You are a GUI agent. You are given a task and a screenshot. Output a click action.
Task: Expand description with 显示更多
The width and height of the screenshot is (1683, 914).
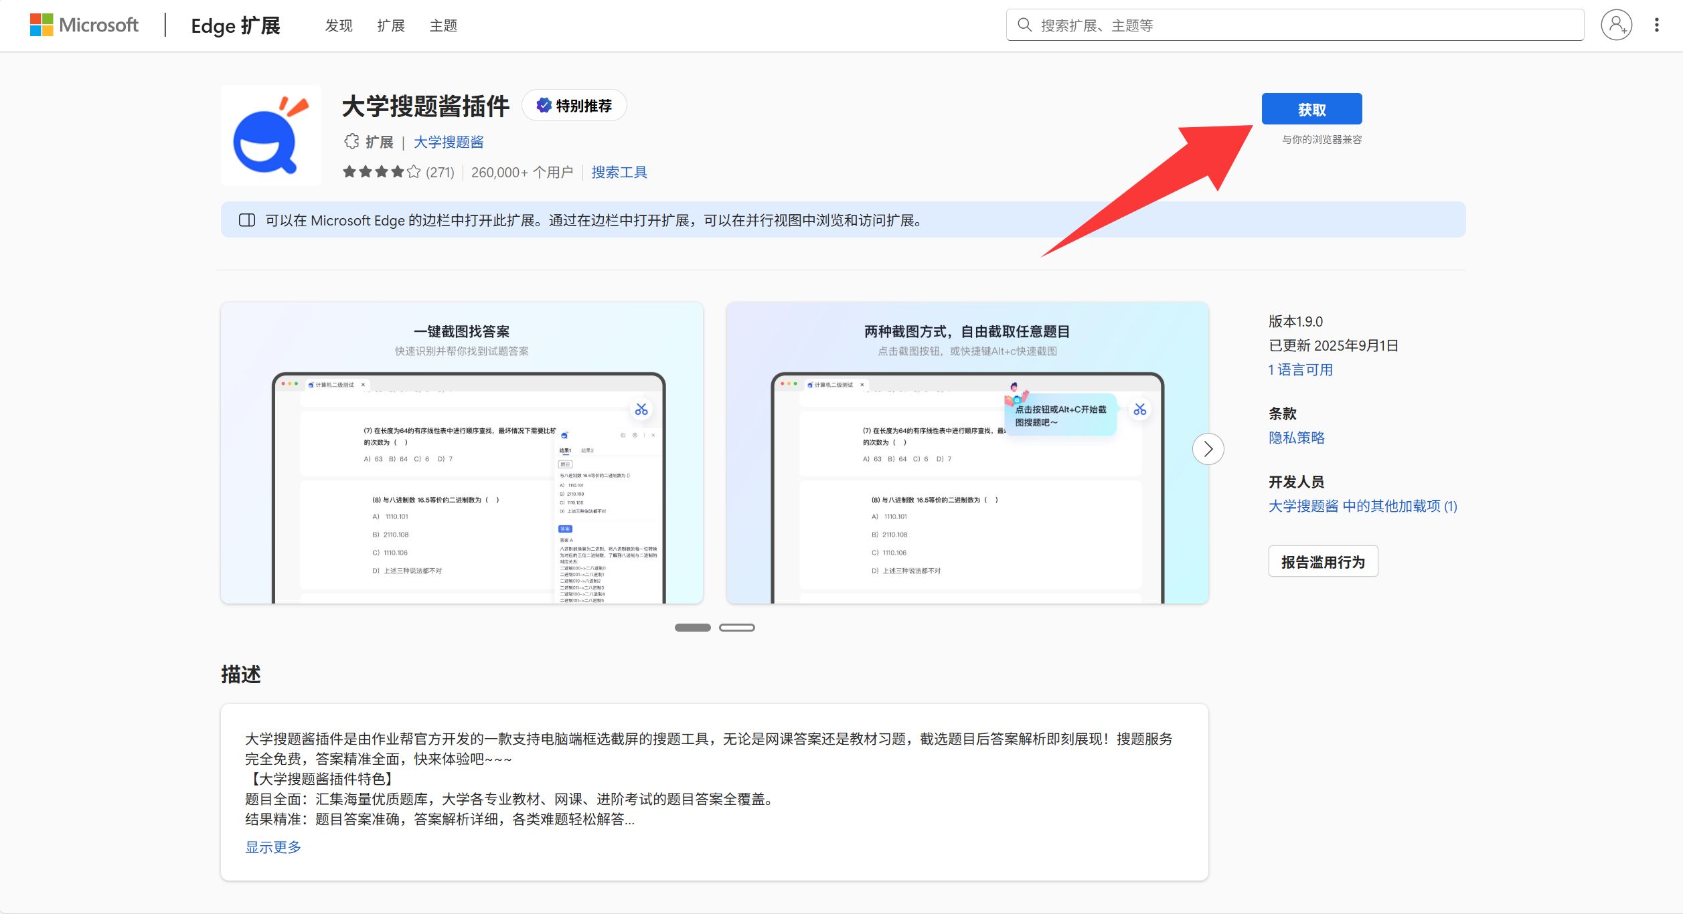(x=273, y=847)
